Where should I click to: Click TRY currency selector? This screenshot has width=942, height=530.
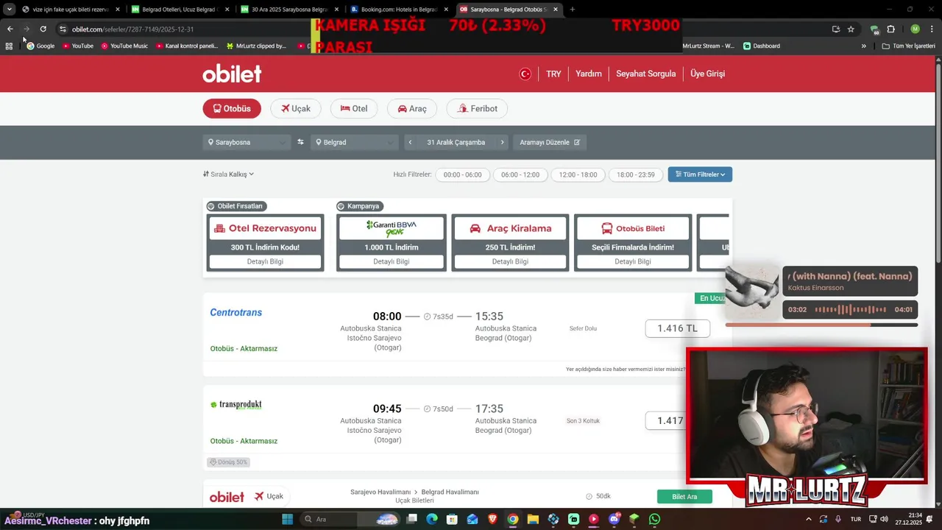[x=553, y=74]
